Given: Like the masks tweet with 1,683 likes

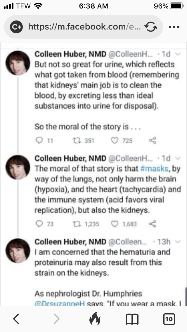Looking at the screenshot, I should pos(115,224).
